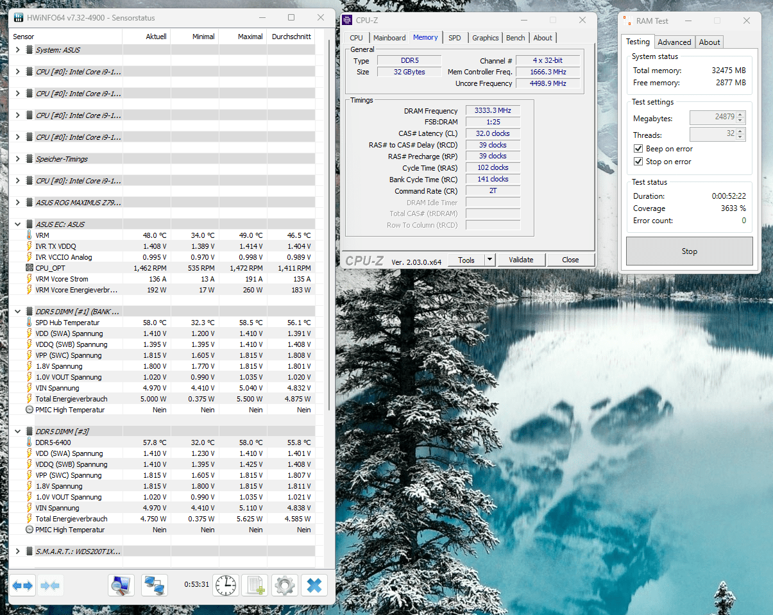
Task: Click the Close button in CPU-Z
Action: (570, 260)
